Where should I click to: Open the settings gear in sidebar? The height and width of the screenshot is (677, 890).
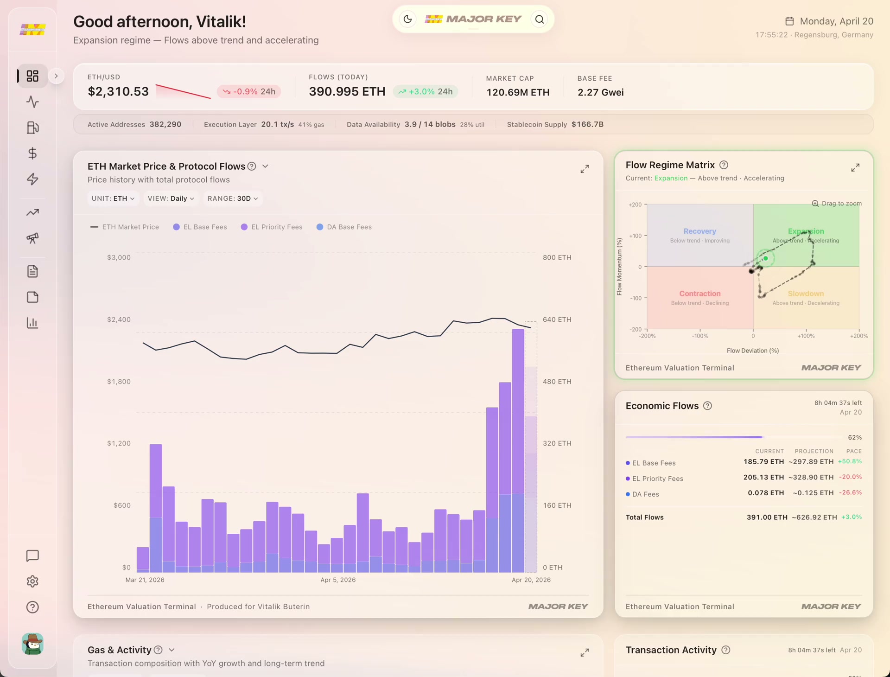click(x=32, y=581)
